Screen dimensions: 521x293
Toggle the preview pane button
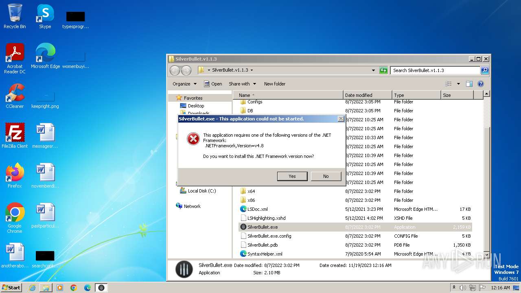click(469, 84)
